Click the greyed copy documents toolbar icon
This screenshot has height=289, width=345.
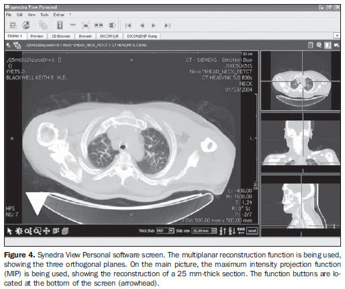pyautogui.click(x=43, y=26)
